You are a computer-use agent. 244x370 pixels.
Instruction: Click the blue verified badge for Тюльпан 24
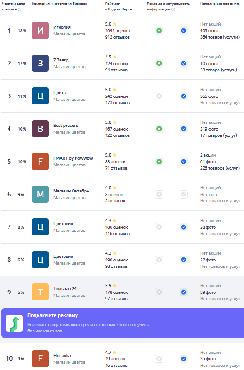coord(184,292)
